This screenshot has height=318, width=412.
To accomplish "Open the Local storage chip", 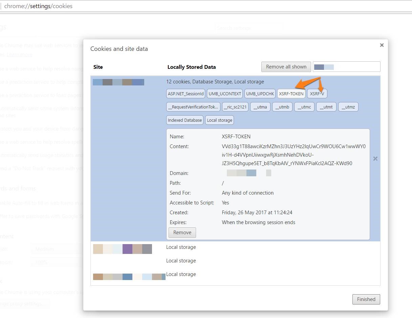I will point(219,120).
